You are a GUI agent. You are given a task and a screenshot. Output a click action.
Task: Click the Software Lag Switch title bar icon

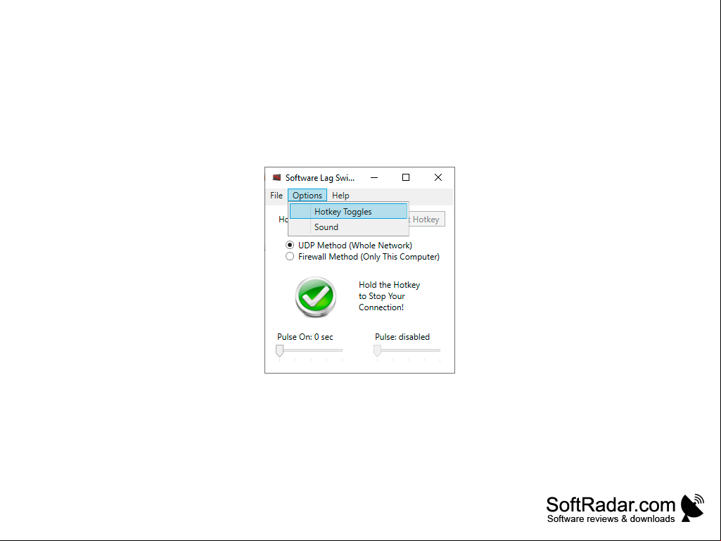[276, 177]
